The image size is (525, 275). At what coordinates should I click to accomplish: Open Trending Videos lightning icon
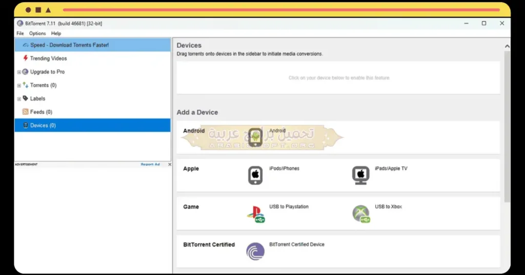click(x=26, y=58)
